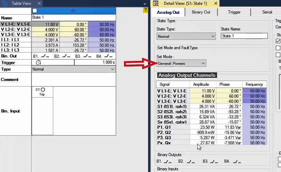Tick the checkbox in S1 column header
Screen dimensions: 281x172
[x=35, y=11]
